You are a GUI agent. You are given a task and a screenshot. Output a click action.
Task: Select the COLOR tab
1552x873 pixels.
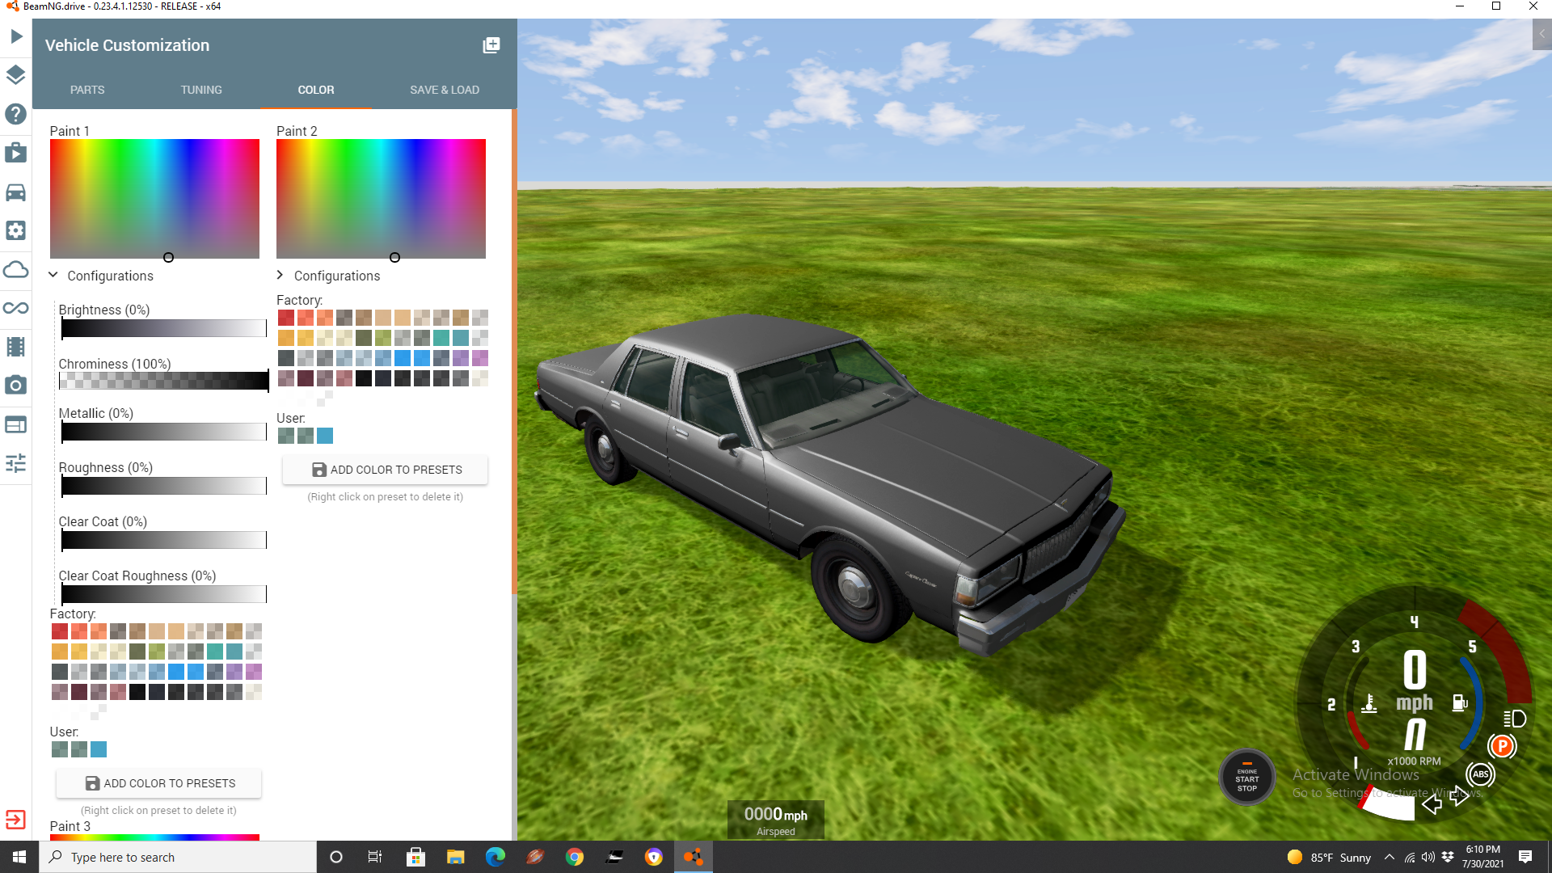[x=316, y=90]
